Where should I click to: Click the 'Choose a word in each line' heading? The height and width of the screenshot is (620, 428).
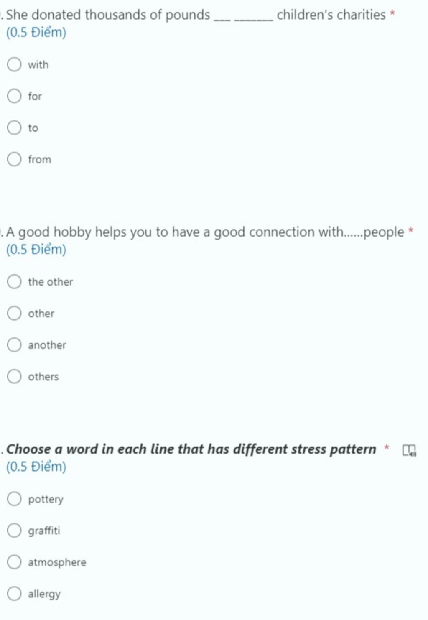191,449
